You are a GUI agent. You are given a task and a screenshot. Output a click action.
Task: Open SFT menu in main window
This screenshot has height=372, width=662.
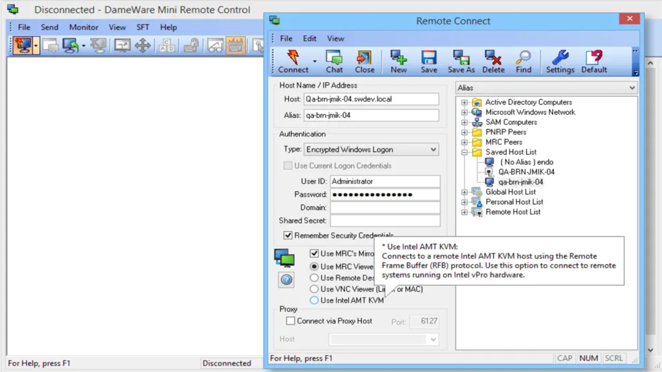(x=143, y=27)
